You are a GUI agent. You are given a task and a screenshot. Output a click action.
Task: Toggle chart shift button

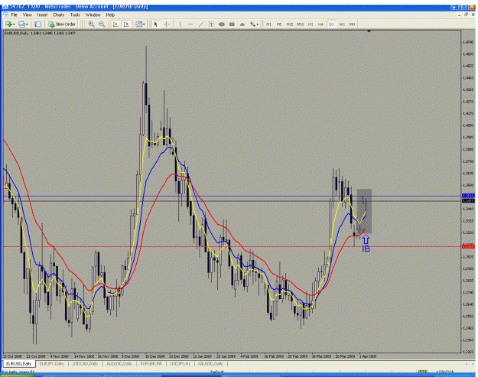click(126, 24)
